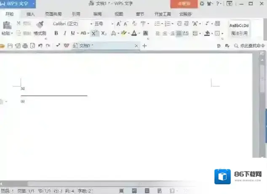Increase paragraph indent
Image resolution: width=267 pixels, height=194 pixels.
coord(187,24)
